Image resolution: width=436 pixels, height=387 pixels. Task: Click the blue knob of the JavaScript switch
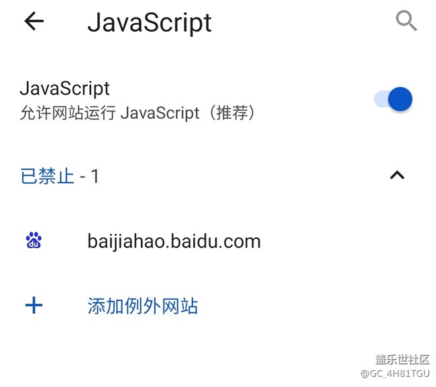click(x=400, y=99)
